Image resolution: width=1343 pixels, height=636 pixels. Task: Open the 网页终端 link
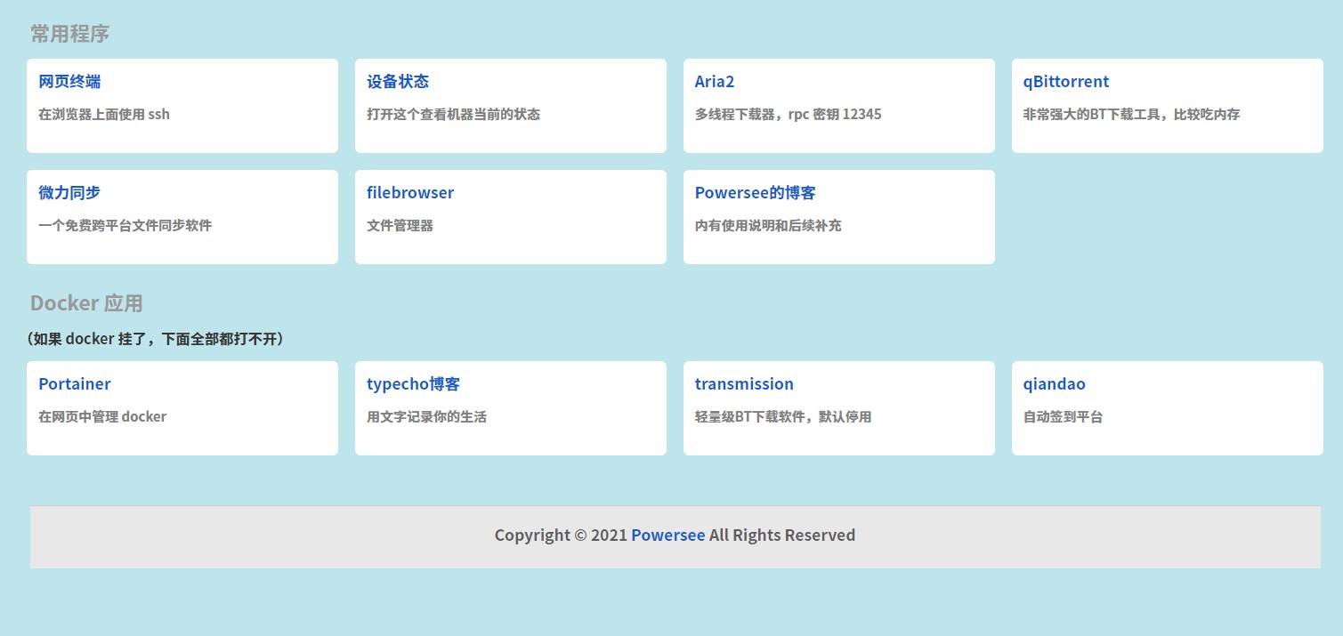(69, 82)
